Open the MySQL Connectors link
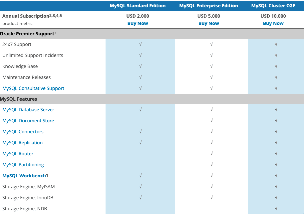Viewport: 304px width, 214px height. (x=23, y=132)
